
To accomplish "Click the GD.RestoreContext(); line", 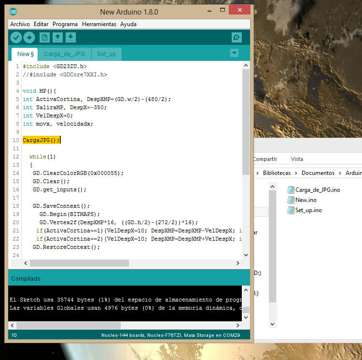I will tap(66, 247).
